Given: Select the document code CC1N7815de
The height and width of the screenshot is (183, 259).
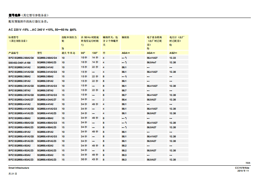Looking at the screenshot, I should pyautogui.click(x=242, y=168).
